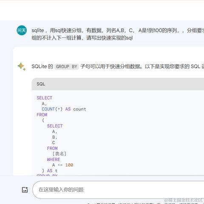Click the ) AS t line

(x=50, y=171)
